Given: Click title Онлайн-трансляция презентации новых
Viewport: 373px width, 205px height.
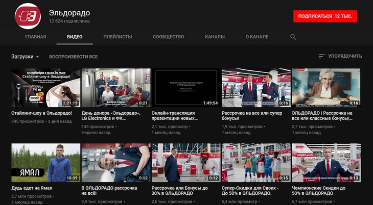Looking at the screenshot, I should click(175, 116).
